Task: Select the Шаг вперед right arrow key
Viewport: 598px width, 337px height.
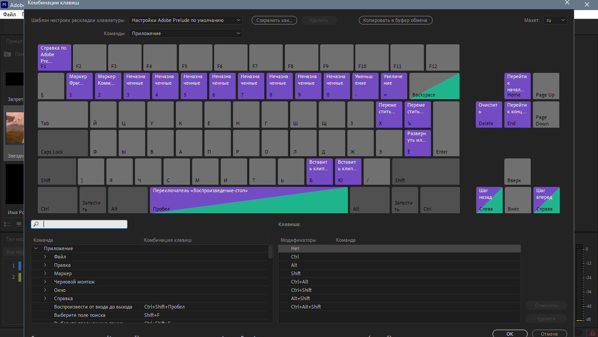Action: tap(546, 200)
